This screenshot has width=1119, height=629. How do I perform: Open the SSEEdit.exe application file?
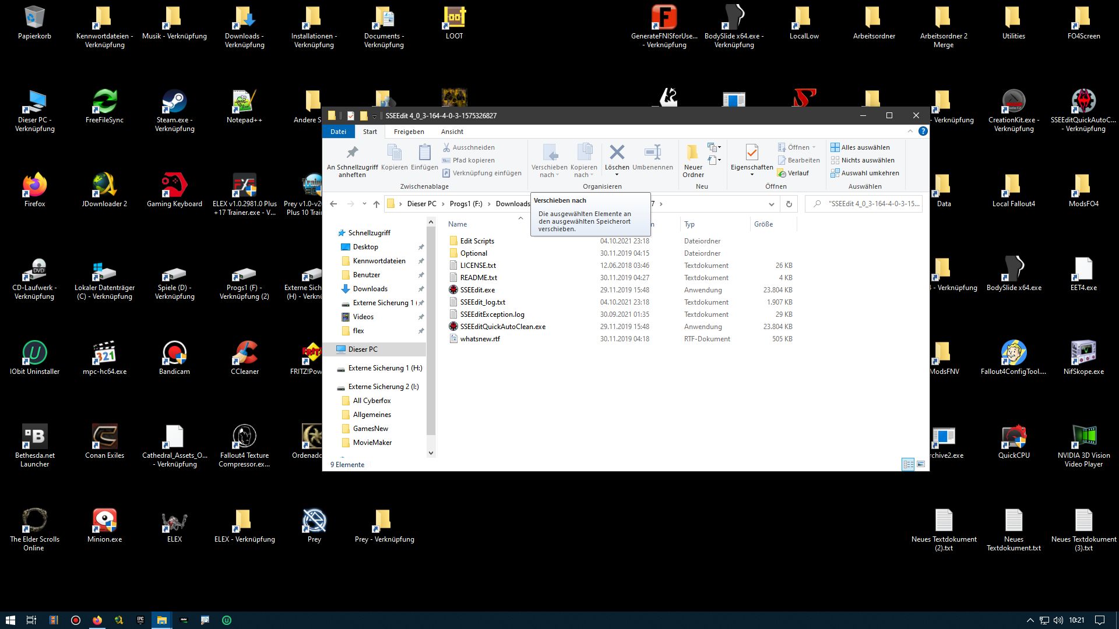point(477,290)
